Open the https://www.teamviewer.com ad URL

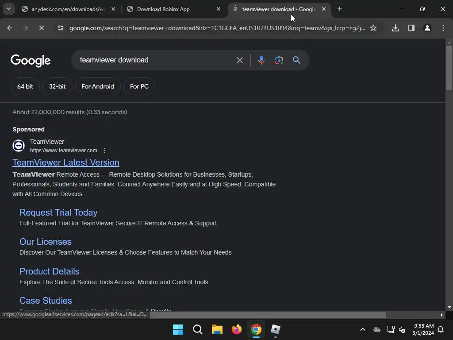click(x=64, y=151)
